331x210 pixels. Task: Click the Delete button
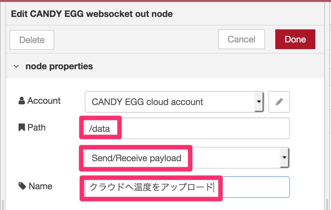32,40
